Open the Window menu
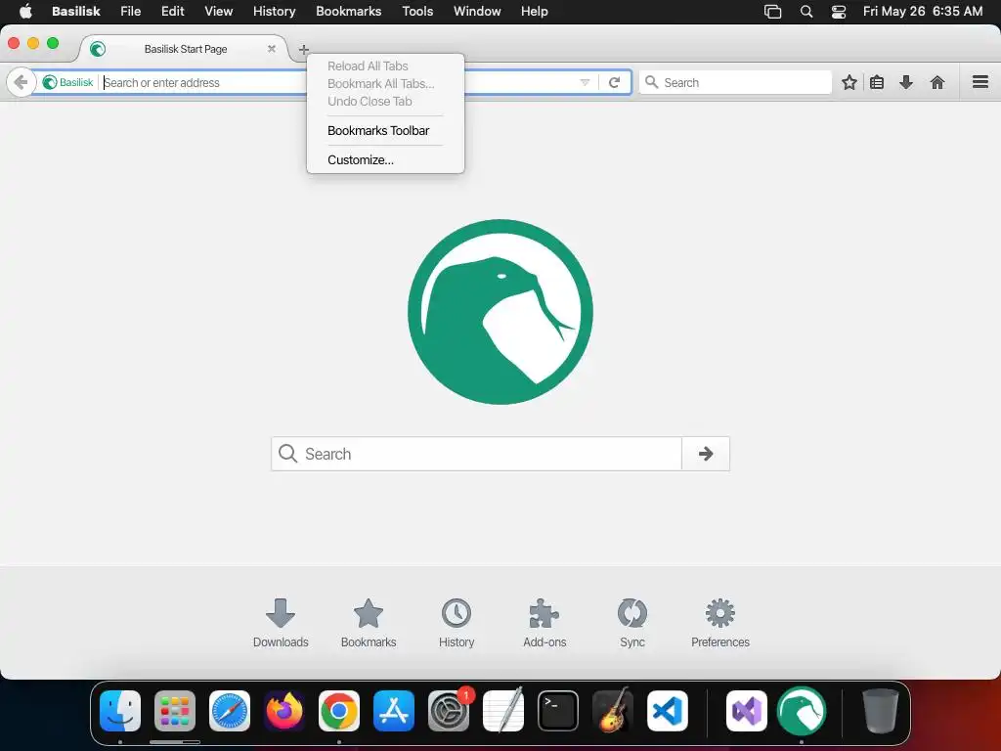Viewport: 1001px width, 751px height. [477, 12]
